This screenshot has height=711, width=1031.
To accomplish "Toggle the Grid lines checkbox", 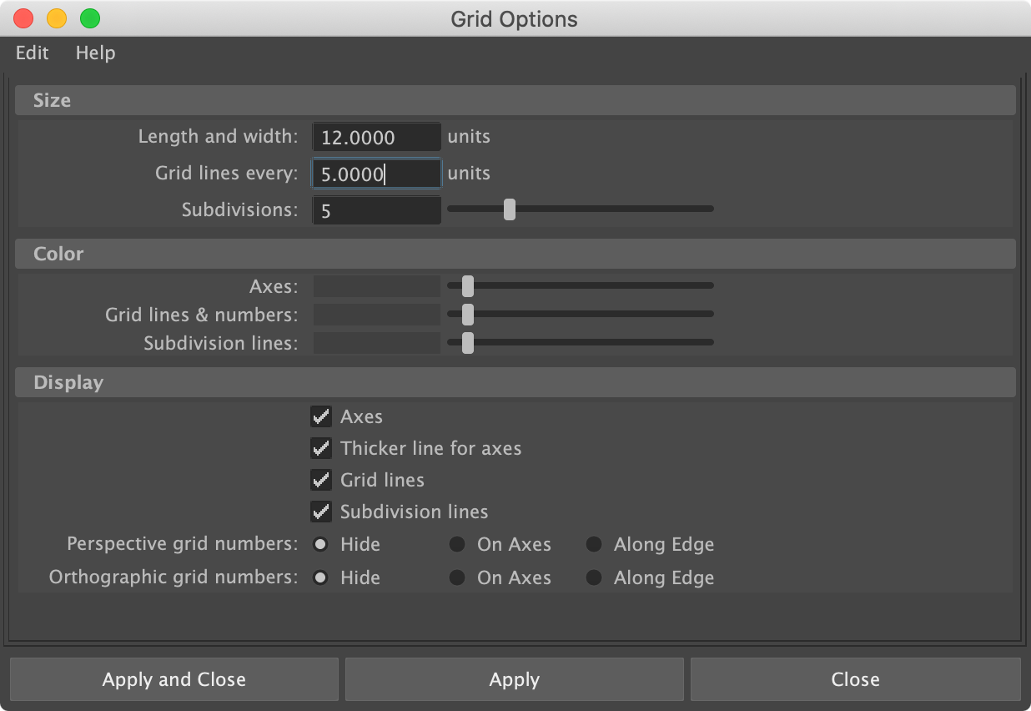I will pos(321,480).
